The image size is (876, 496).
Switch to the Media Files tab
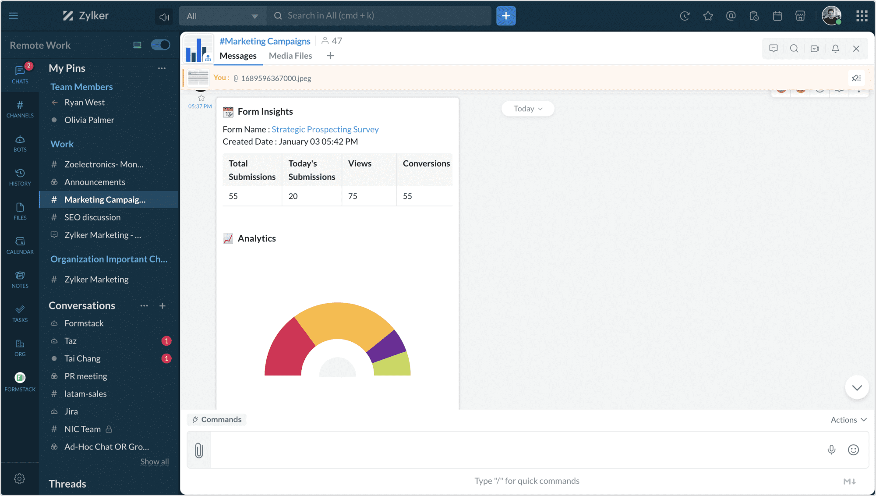click(290, 56)
